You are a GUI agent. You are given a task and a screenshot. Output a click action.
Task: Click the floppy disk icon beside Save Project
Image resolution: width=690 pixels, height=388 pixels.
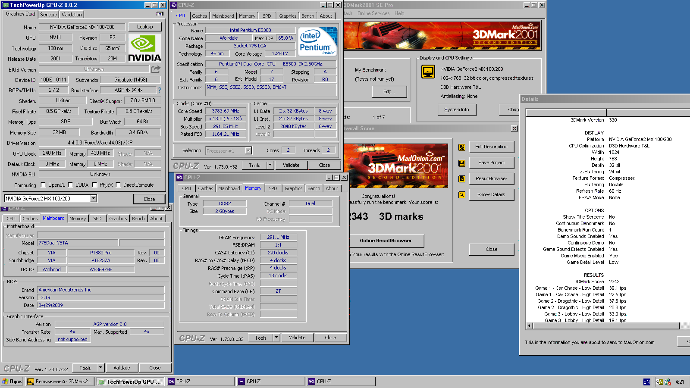pos(462,163)
